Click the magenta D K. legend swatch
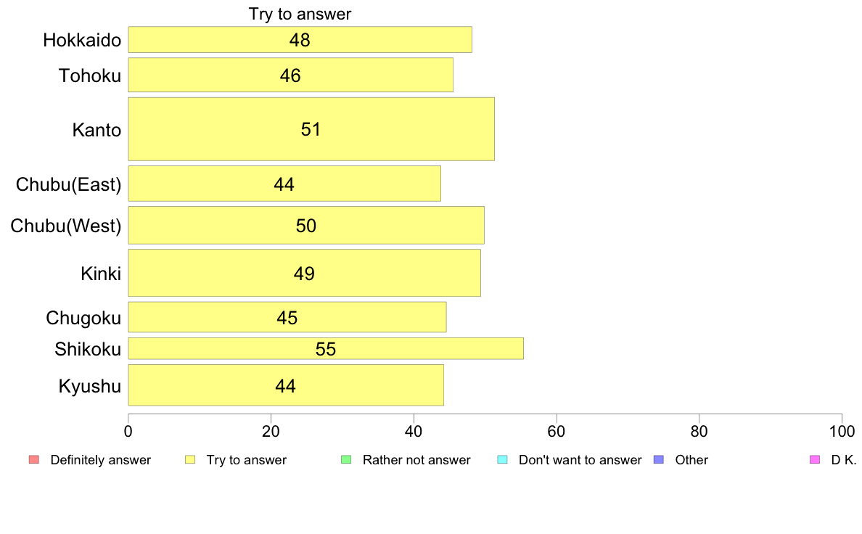This screenshot has width=862, height=534. tap(815, 460)
